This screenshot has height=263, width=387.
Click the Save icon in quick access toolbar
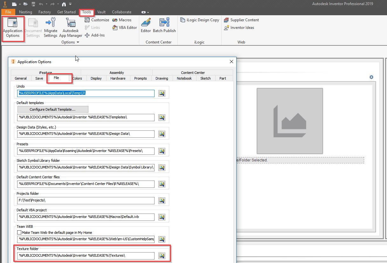pyautogui.click(x=33, y=4)
